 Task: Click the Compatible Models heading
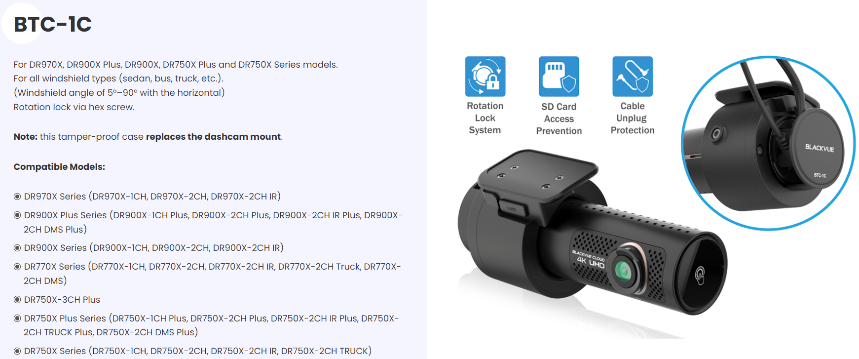click(x=59, y=167)
